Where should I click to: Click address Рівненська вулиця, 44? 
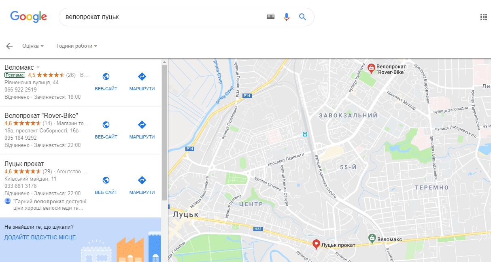tap(32, 82)
